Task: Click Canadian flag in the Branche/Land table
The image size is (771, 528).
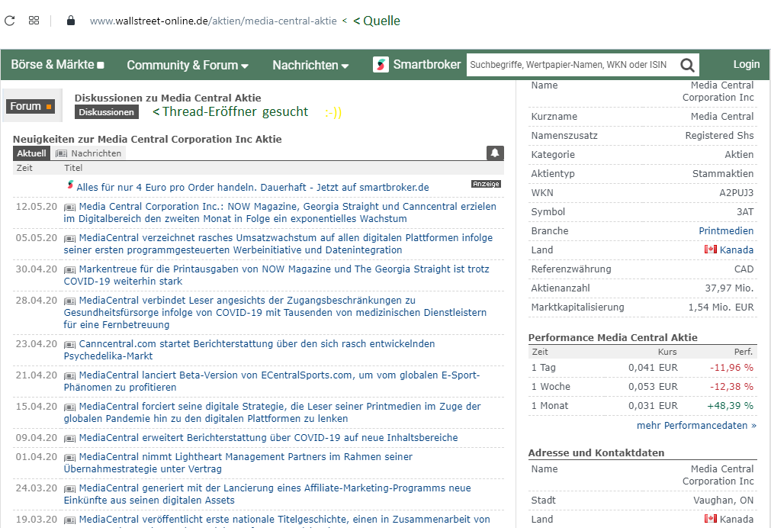Action: (711, 250)
